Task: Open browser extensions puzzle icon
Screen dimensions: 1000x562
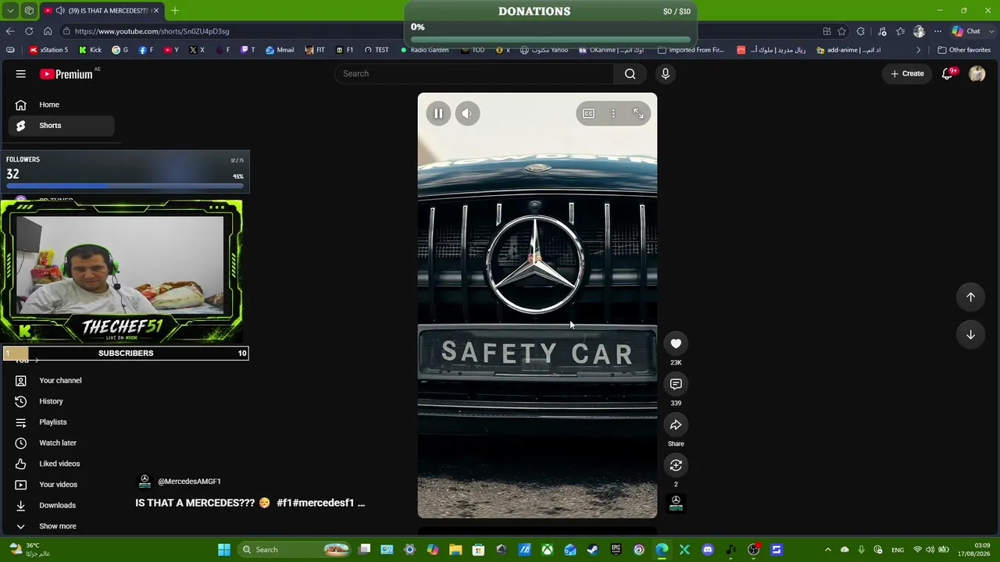Action: [x=861, y=31]
